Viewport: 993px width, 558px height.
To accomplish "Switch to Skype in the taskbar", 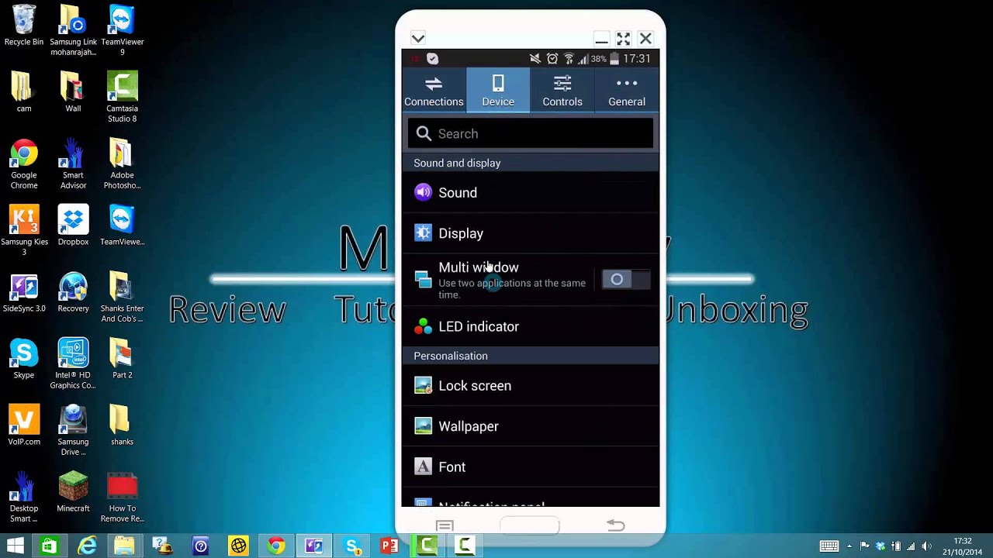I will [x=352, y=546].
